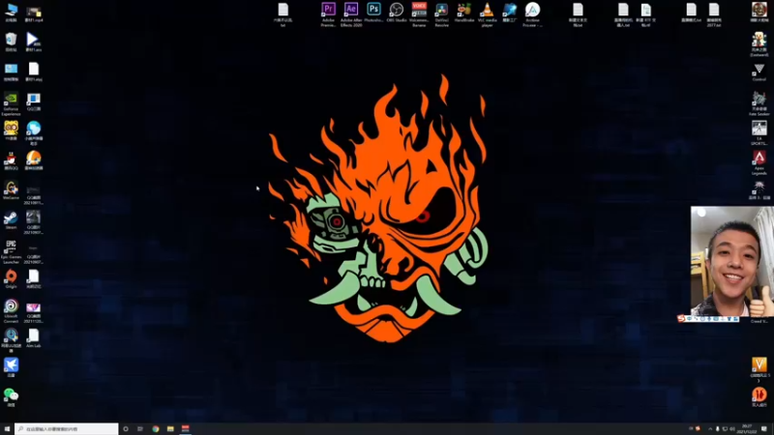Screen dimensions: 774x435
Task: Show hidden tray icons chevron
Action: (x=710, y=429)
